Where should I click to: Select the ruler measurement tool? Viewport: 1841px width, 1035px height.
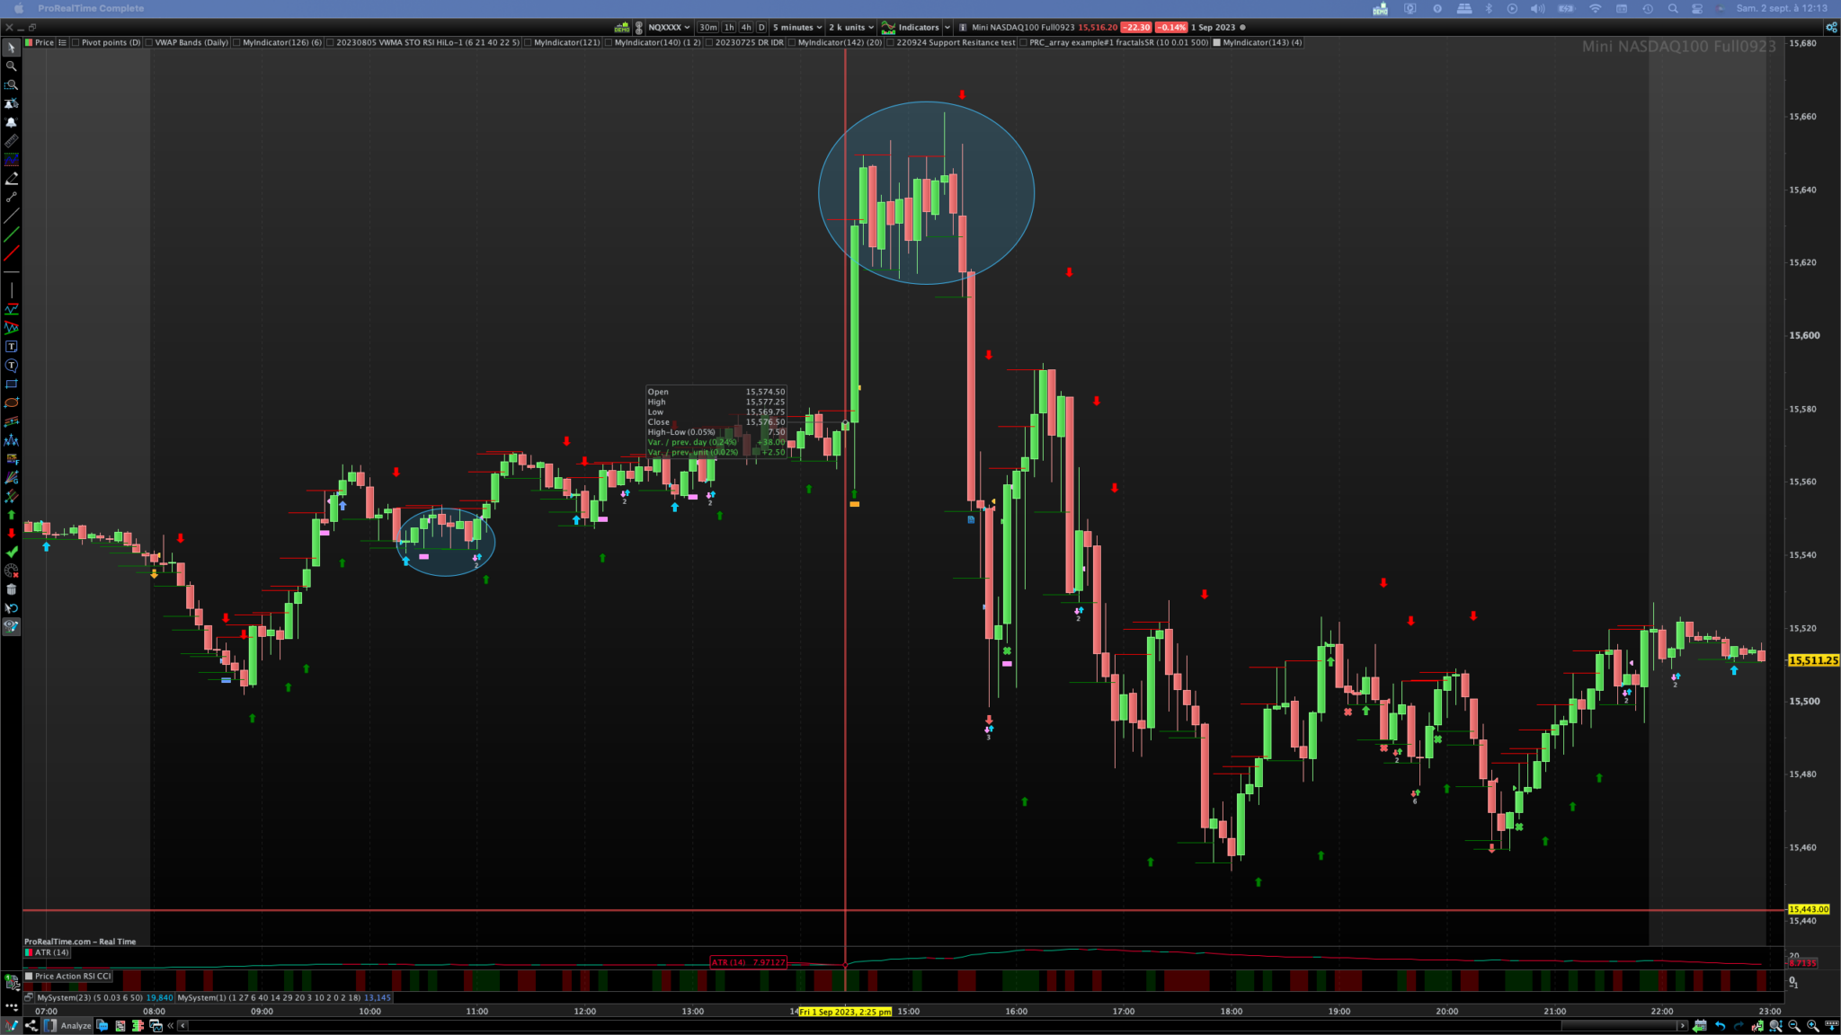tap(11, 141)
